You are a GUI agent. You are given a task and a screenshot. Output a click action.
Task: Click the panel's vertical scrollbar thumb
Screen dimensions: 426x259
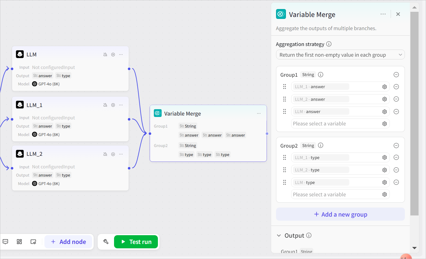click(x=414, y=110)
